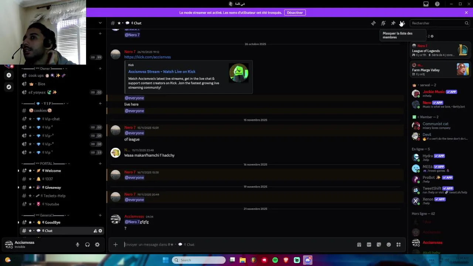Open the gift icon in message bar
473x266 pixels.
[359, 245]
